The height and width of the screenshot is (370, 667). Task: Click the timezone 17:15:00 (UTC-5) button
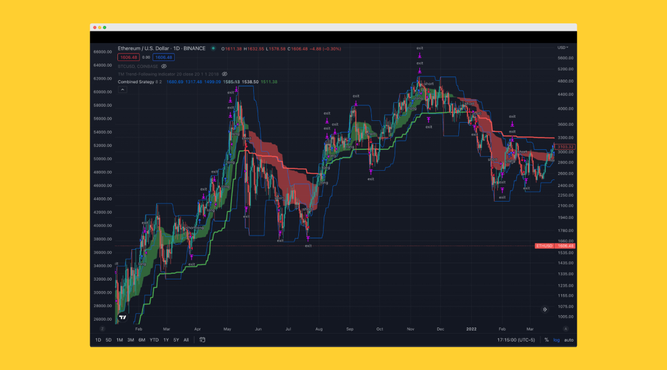(516, 339)
